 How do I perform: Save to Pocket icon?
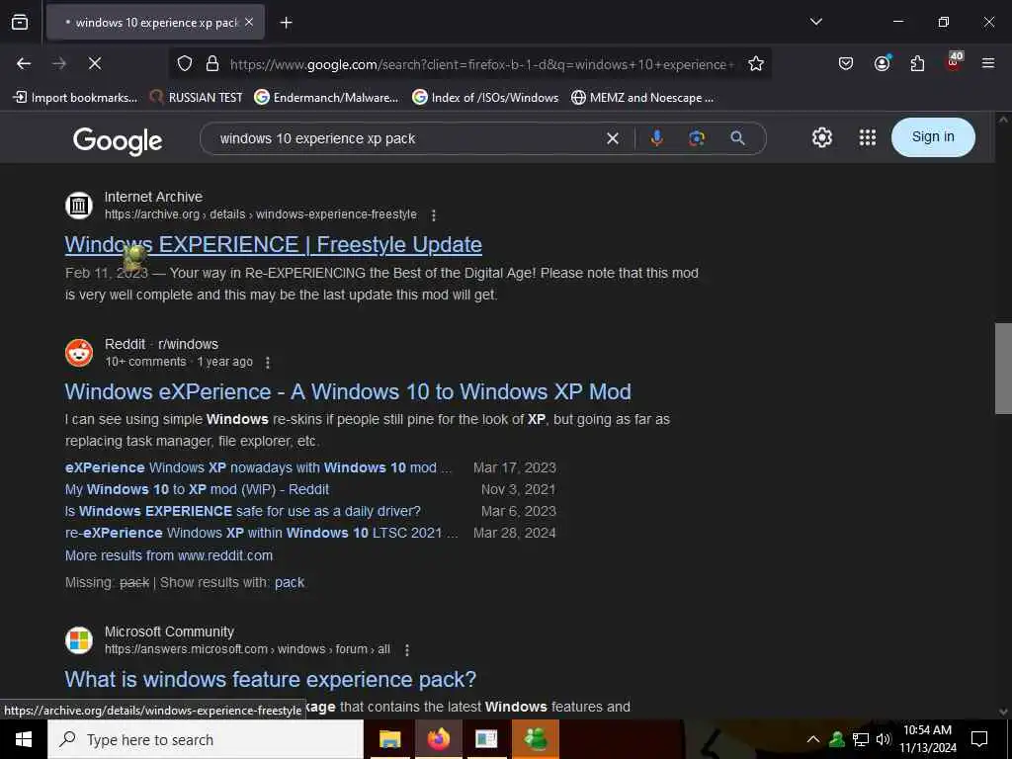pos(846,63)
